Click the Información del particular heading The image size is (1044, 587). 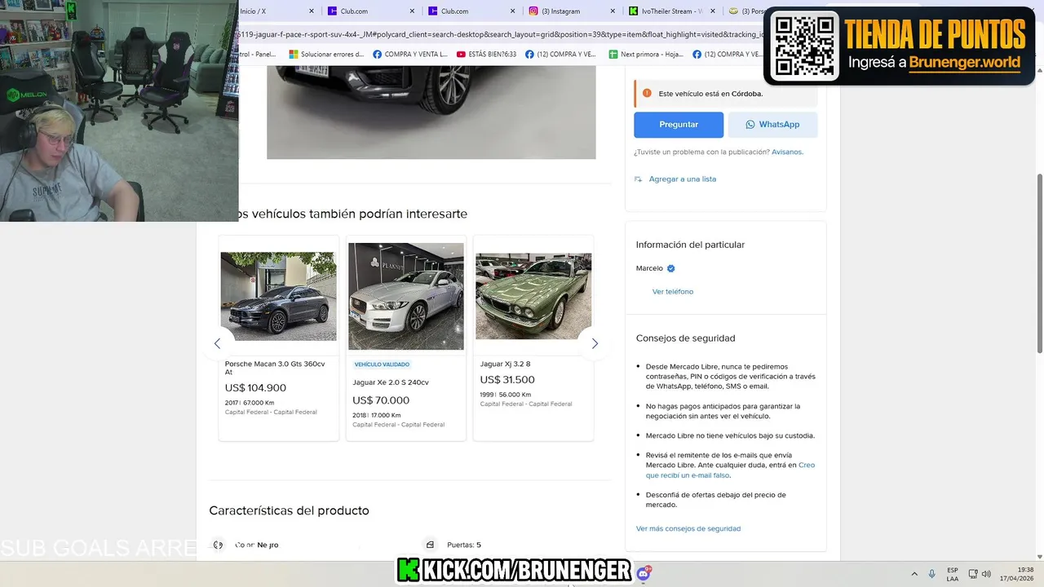point(690,245)
